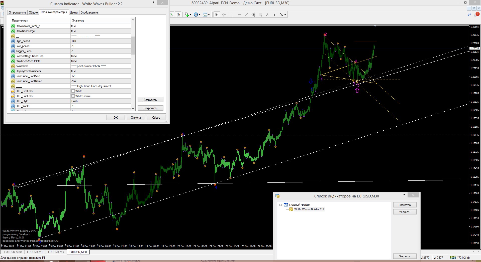Open the EURUSD,M5 chart tab
The image size is (481, 262).
[56, 252]
